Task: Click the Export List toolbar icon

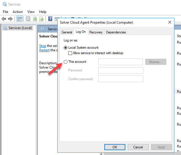Action: pos(42,19)
